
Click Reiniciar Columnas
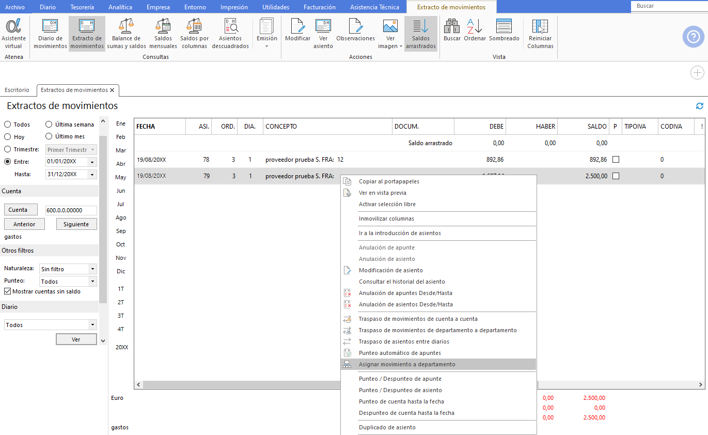pyautogui.click(x=540, y=34)
